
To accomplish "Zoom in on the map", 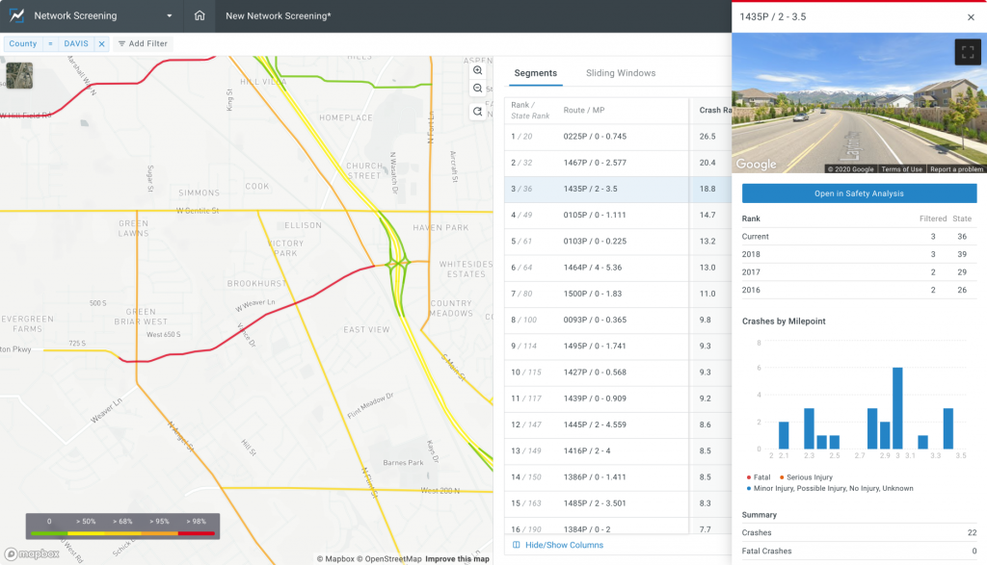I will pyautogui.click(x=478, y=70).
